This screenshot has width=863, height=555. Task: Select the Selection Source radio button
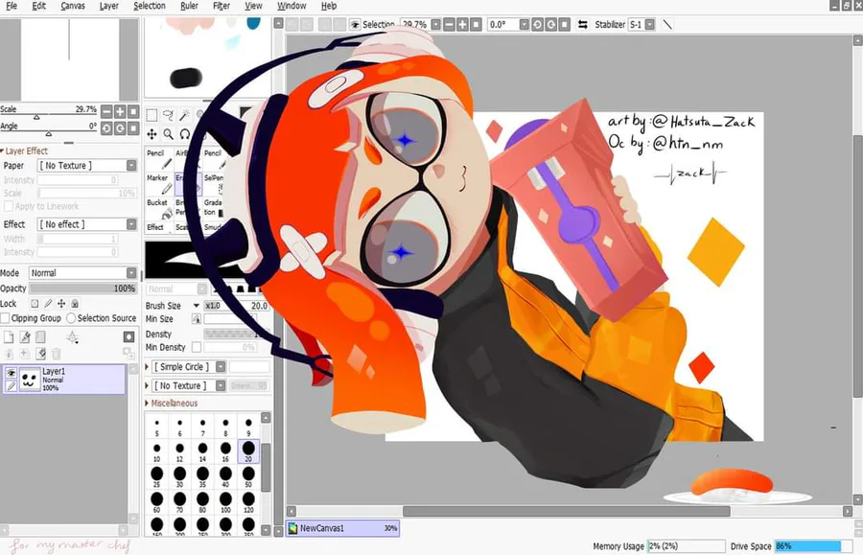pos(71,318)
